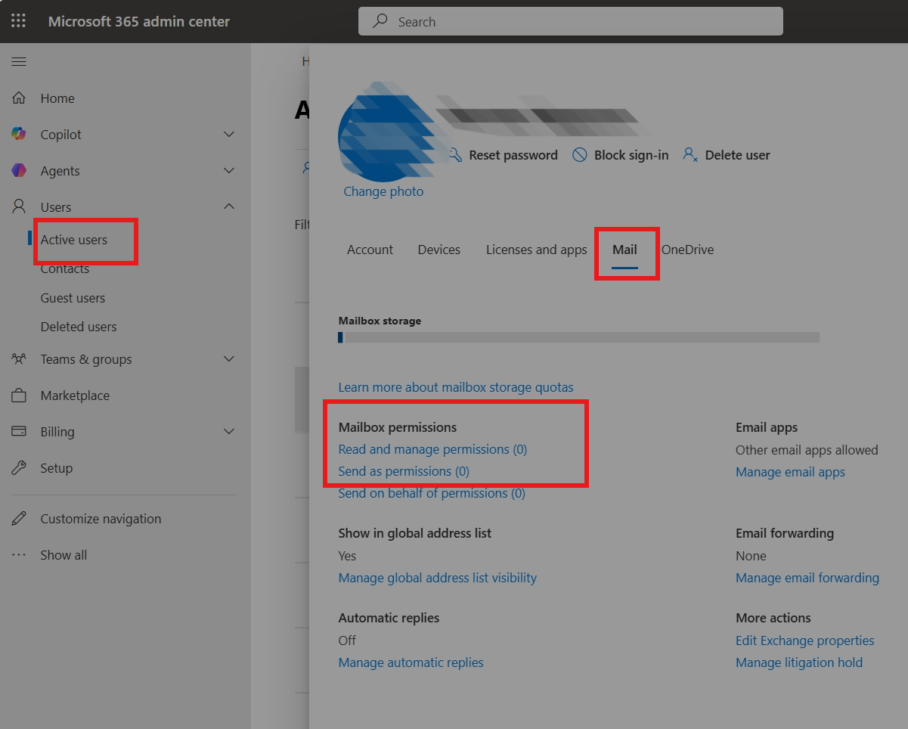Click the Agents logo icon

[x=19, y=170]
